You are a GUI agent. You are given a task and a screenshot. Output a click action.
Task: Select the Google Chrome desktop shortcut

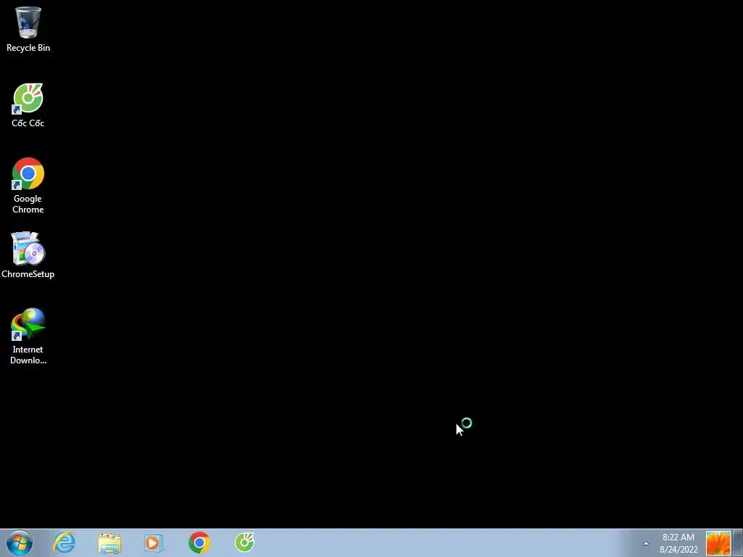coord(28,186)
